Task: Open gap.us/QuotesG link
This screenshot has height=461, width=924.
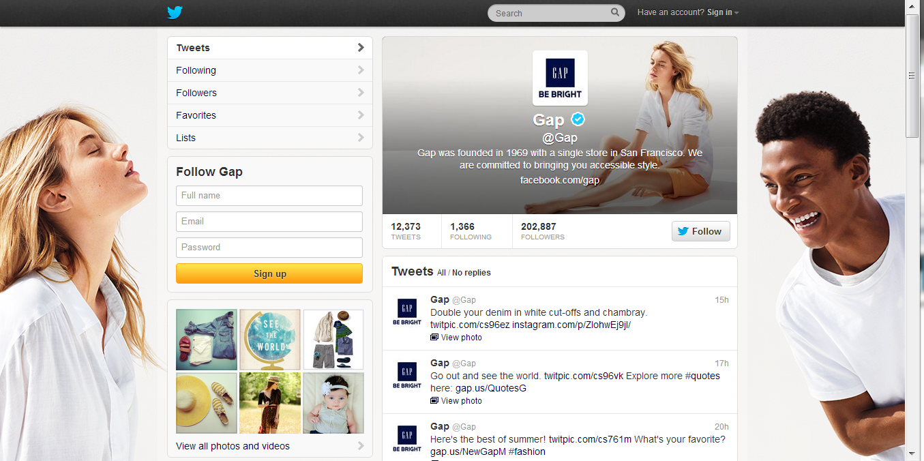Action: 491,388
